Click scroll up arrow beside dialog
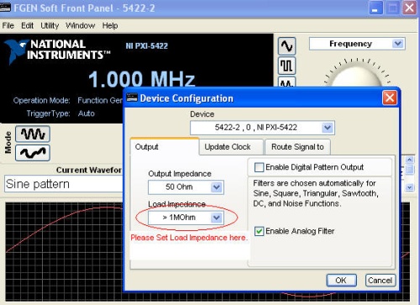Viewport: 420px width, 305px height. pos(409,160)
